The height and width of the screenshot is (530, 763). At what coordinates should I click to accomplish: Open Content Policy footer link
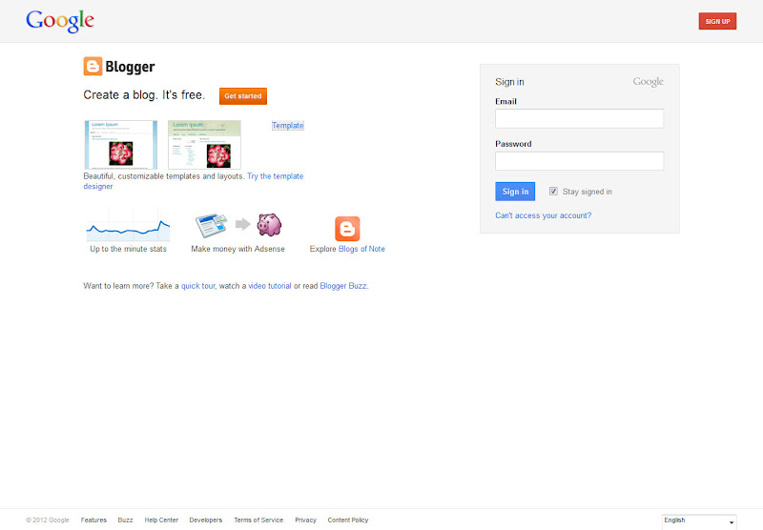click(348, 520)
